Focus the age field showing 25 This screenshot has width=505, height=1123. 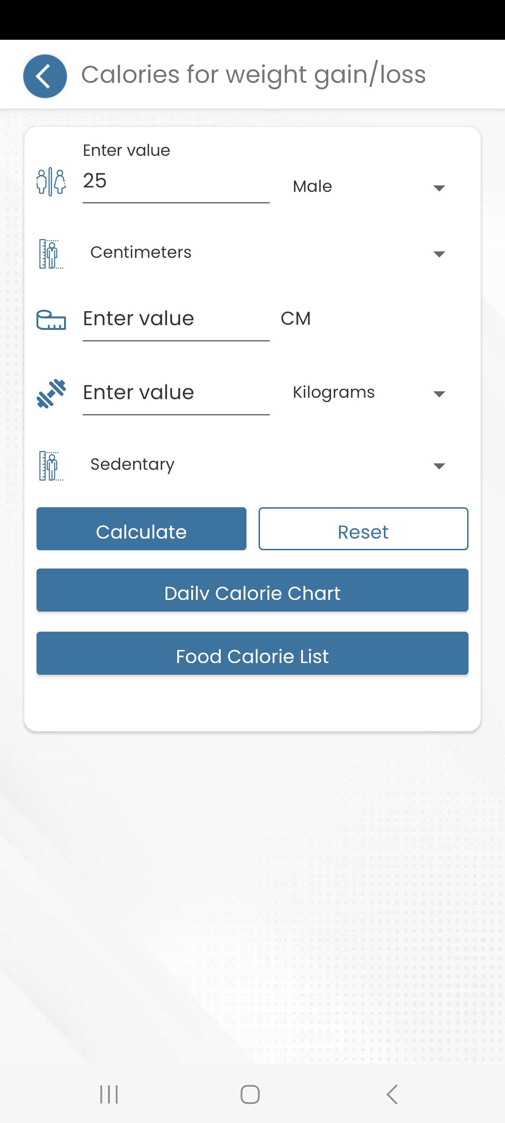(x=176, y=181)
